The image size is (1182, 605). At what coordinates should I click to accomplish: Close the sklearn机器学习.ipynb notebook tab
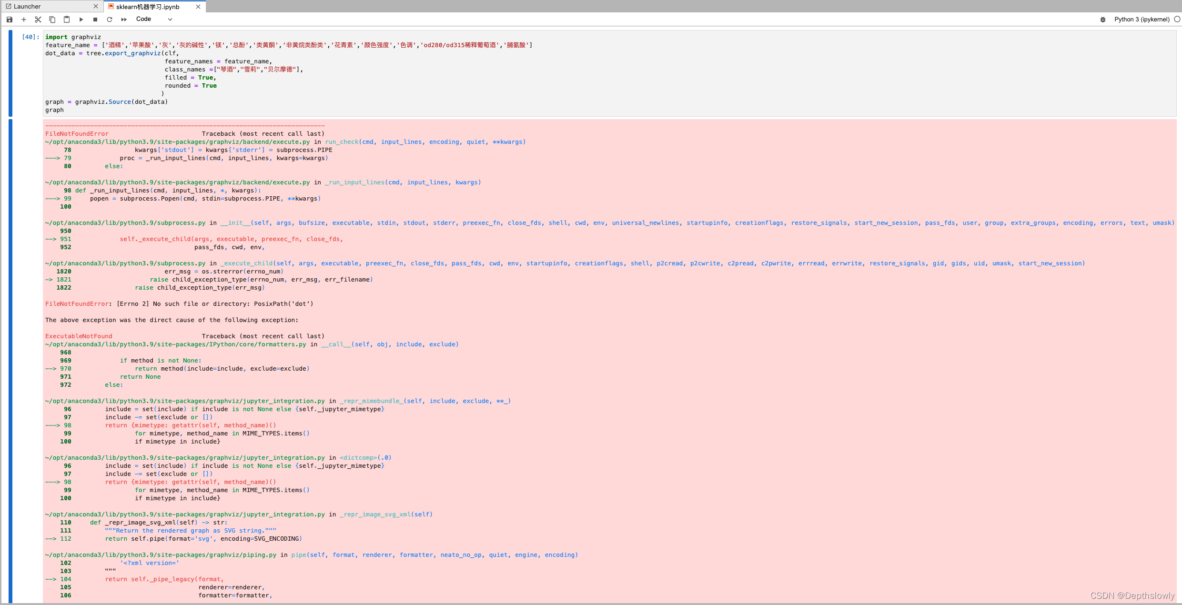point(198,7)
